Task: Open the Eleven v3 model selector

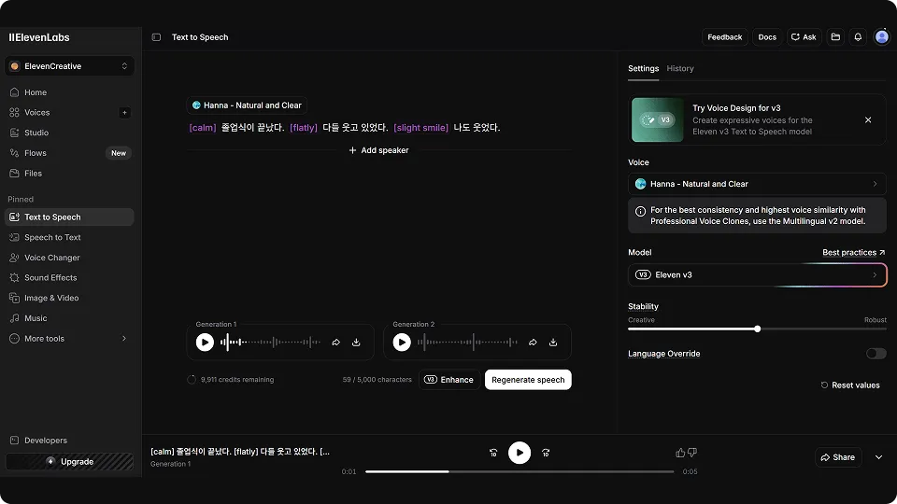Action: tap(757, 274)
